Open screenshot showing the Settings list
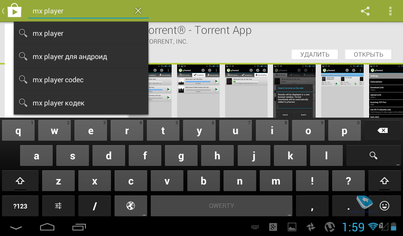The width and height of the screenshot is (403, 236). click(x=386, y=91)
